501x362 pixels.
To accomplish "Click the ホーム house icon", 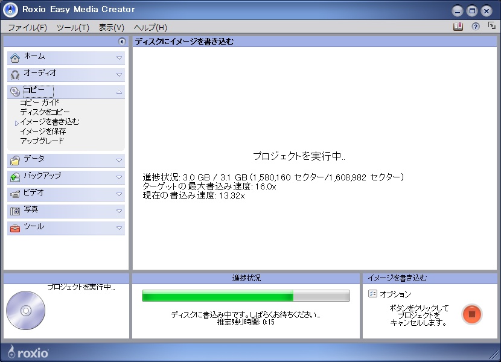I will [14, 58].
